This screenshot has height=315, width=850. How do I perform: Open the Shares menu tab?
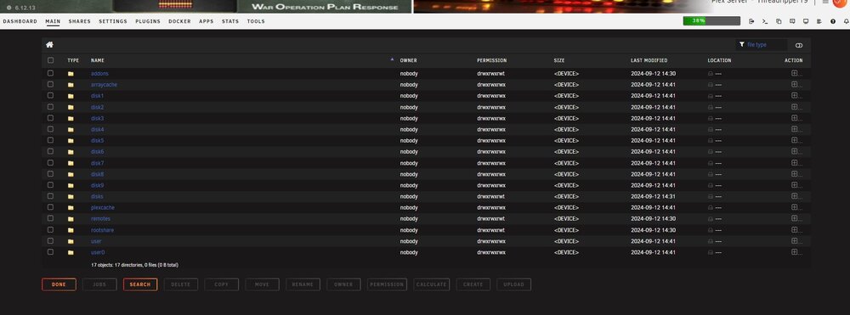point(80,21)
